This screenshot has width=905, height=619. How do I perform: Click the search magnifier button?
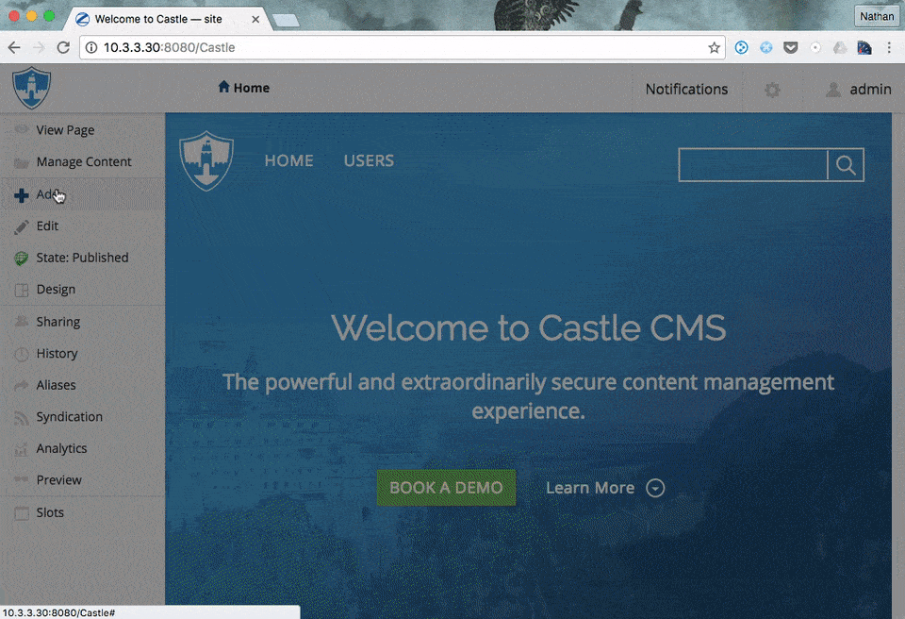[846, 165]
